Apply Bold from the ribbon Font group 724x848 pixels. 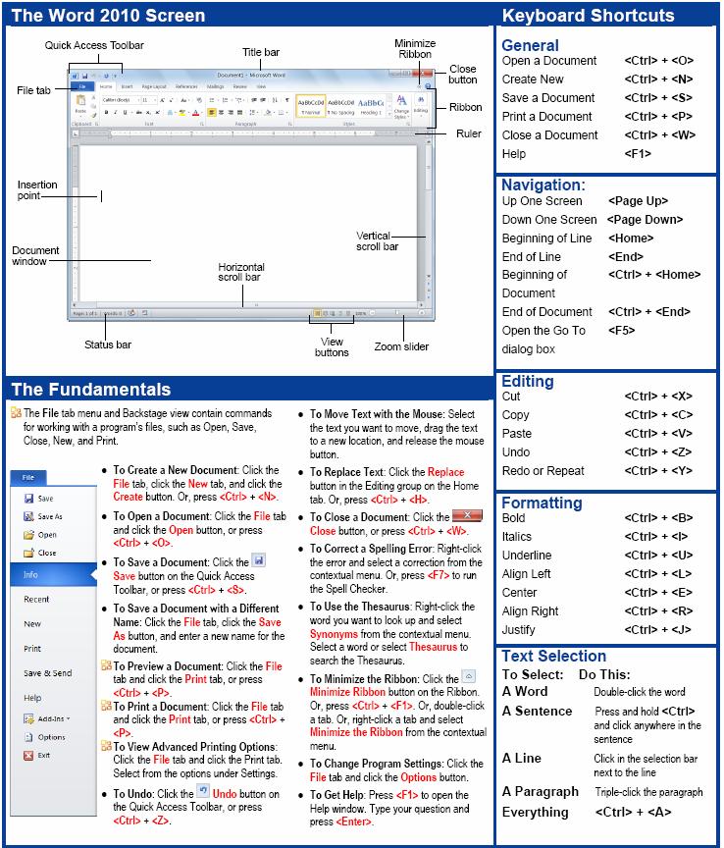pos(106,113)
